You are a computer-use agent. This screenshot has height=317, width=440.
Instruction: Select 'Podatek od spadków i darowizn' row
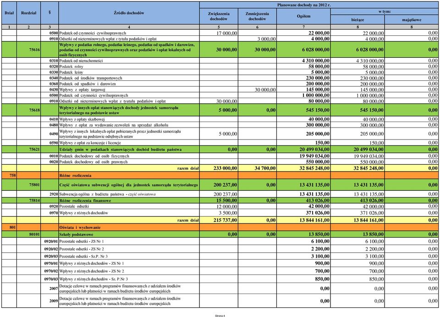220,83
